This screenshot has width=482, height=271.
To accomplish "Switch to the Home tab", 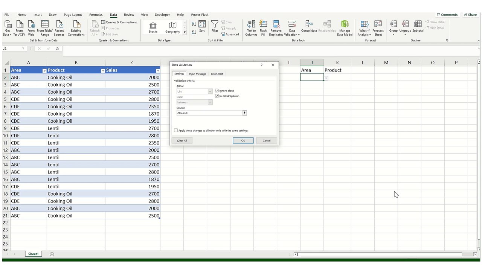I will click(x=22, y=15).
